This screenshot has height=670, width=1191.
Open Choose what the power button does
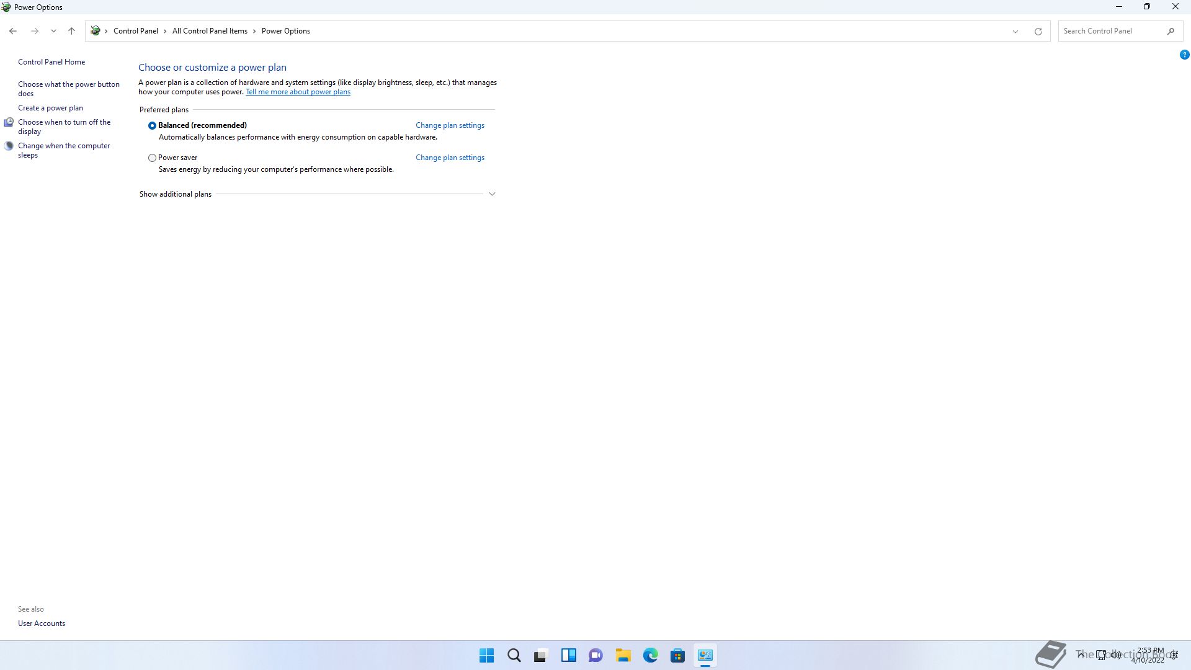pos(69,89)
